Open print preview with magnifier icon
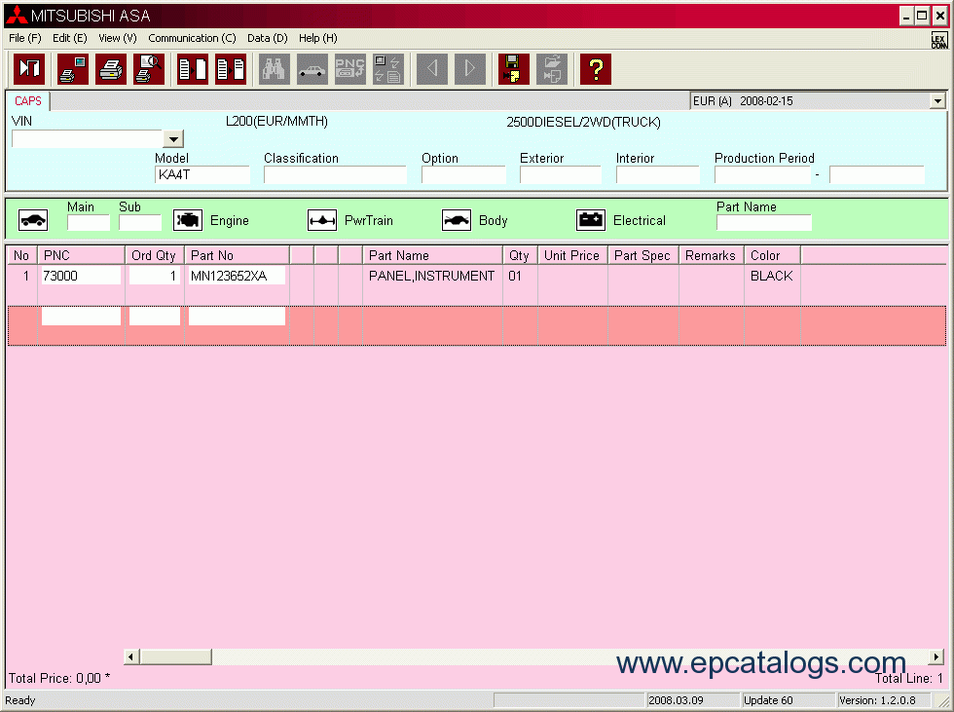Image resolution: width=954 pixels, height=712 pixels. coord(149,69)
